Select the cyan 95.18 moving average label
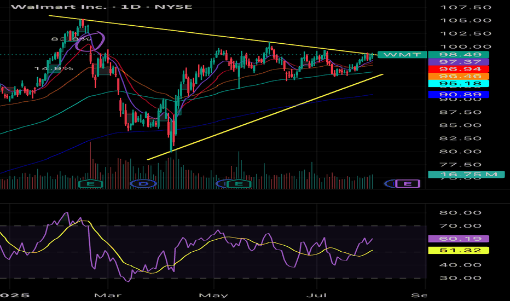The width and height of the screenshot is (510, 301). click(x=459, y=83)
